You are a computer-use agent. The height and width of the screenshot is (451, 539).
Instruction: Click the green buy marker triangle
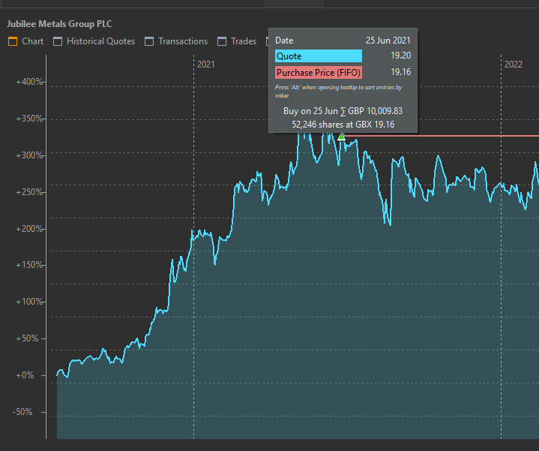[341, 137]
